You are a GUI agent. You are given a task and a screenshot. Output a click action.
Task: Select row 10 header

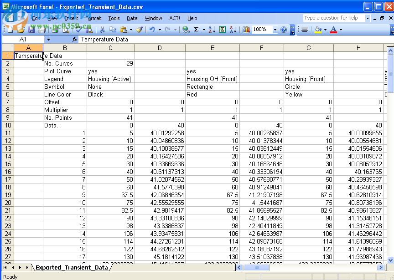pos(8,125)
